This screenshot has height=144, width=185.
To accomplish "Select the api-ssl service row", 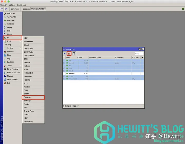I will [103, 63].
